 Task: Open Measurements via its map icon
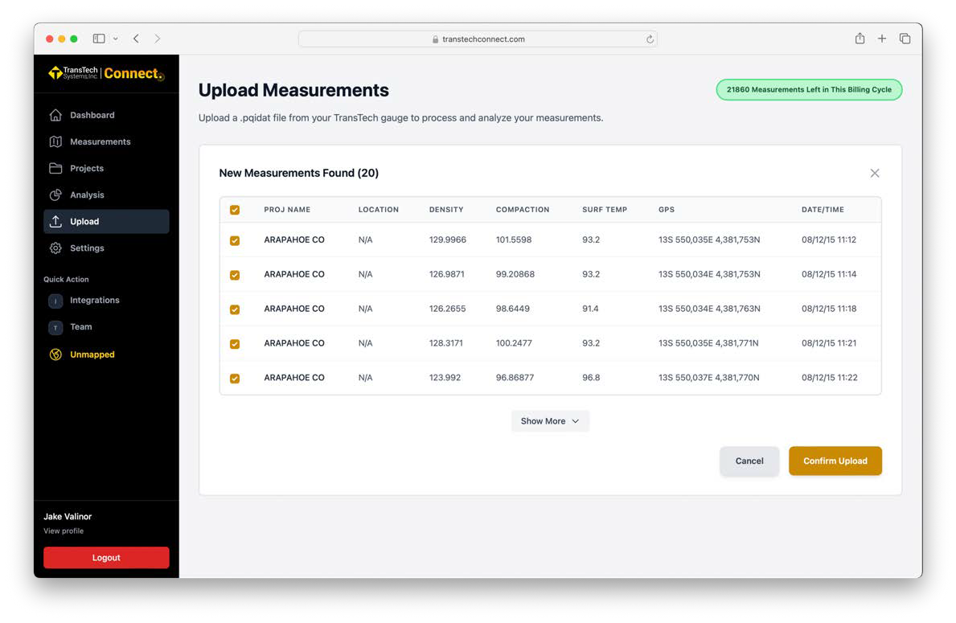[x=55, y=141]
